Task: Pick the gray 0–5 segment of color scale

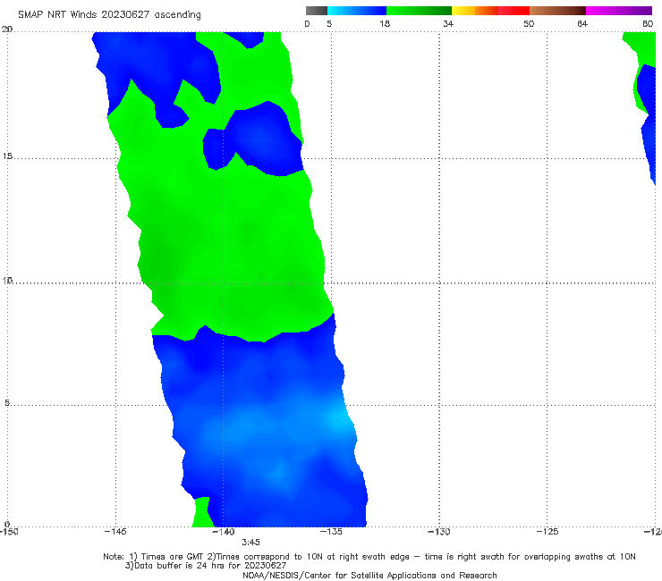Action: click(x=317, y=11)
